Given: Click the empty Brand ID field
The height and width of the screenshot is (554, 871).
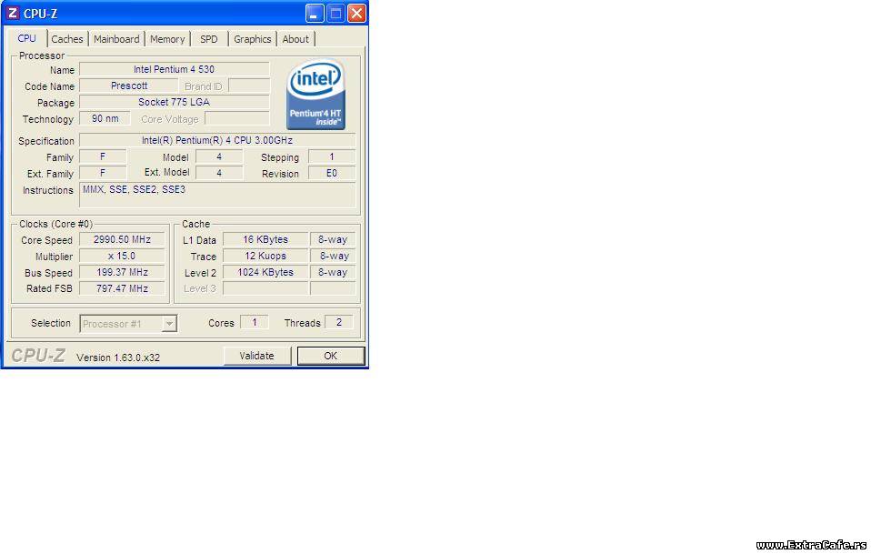Looking at the screenshot, I should 249,86.
